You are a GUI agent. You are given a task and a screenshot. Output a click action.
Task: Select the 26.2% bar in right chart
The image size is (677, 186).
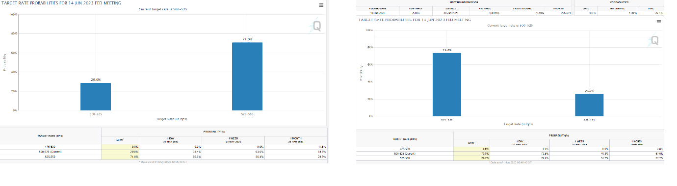[589, 105]
